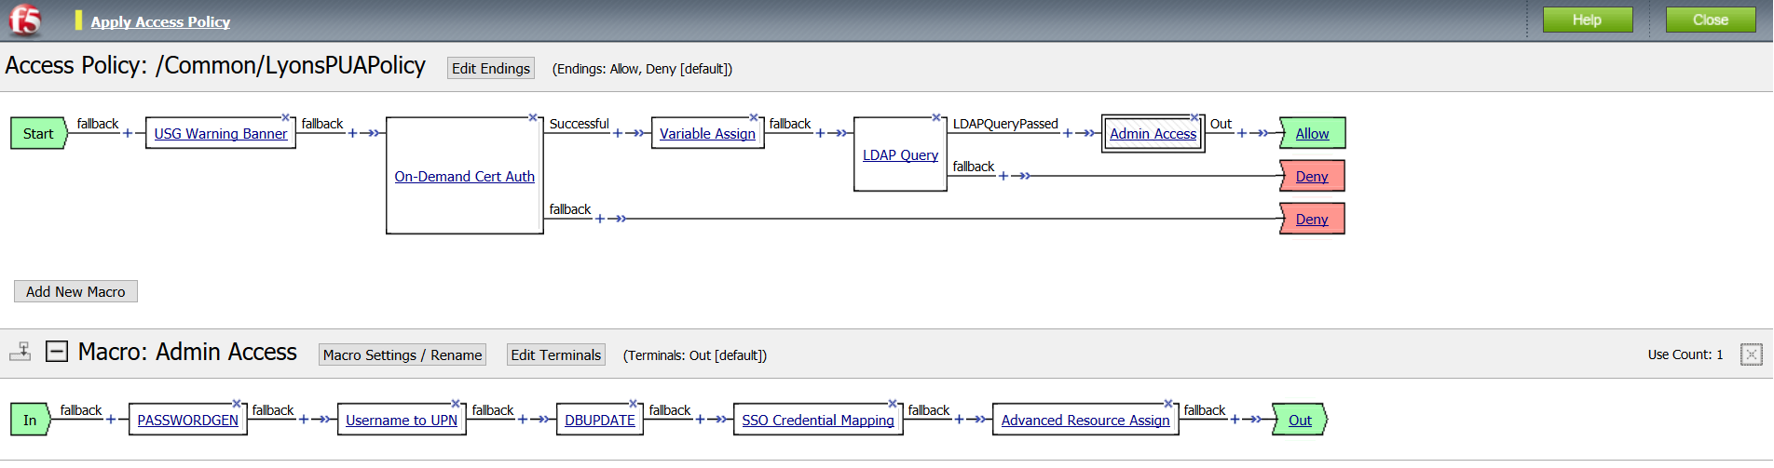The width and height of the screenshot is (1774, 468).
Task: Click the Endings: Allow, Deny text
Action: (x=642, y=69)
